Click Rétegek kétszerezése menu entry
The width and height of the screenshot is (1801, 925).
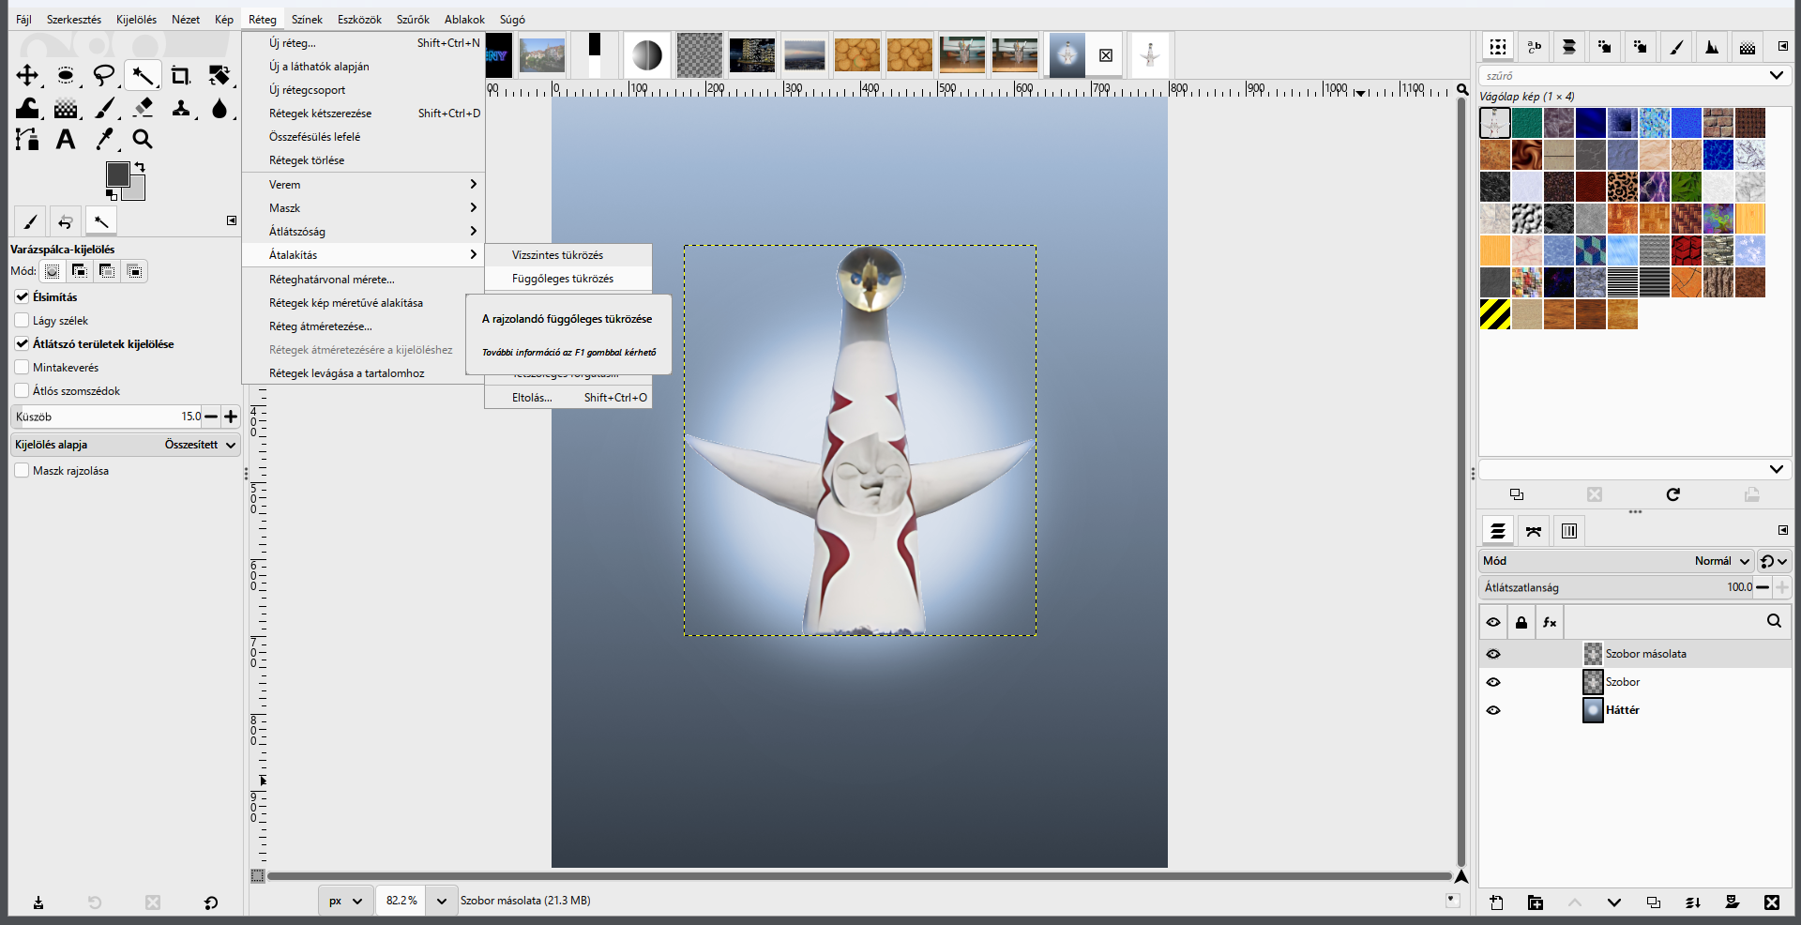[x=320, y=114]
